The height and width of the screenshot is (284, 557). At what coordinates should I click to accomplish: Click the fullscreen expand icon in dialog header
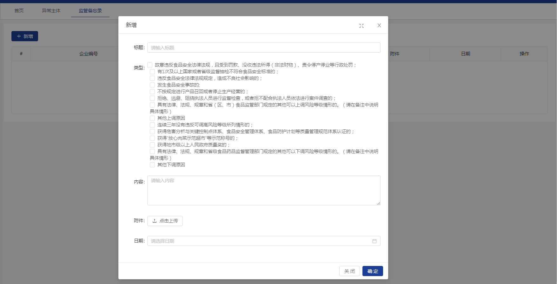pos(361,26)
